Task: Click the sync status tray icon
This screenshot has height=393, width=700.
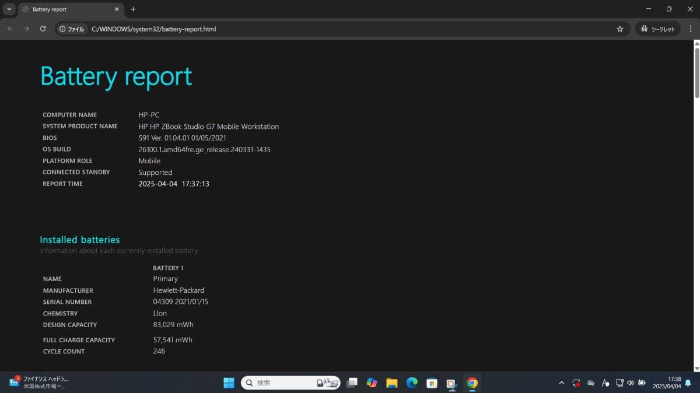Action: (576, 383)
